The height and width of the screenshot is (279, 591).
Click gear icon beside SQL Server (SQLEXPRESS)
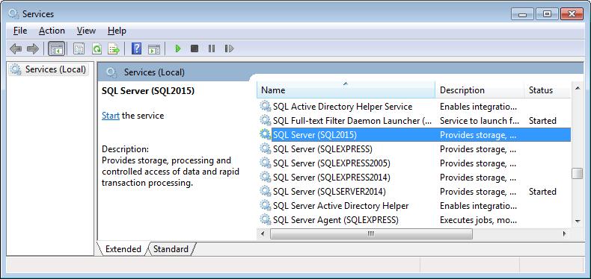point(266,149)
